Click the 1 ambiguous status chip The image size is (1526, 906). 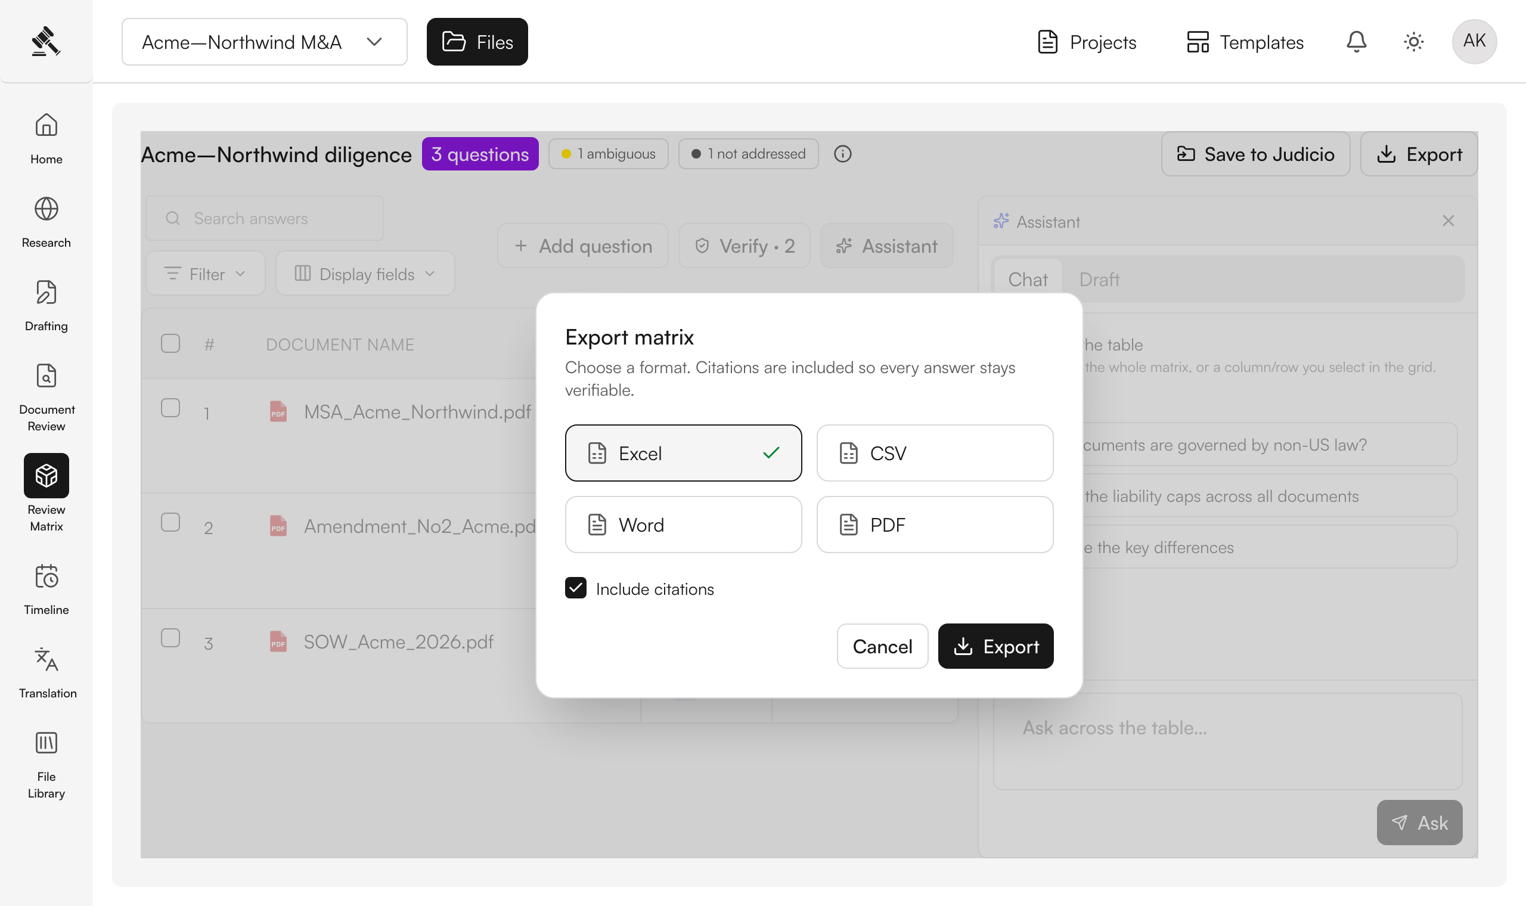pos(608,154)
